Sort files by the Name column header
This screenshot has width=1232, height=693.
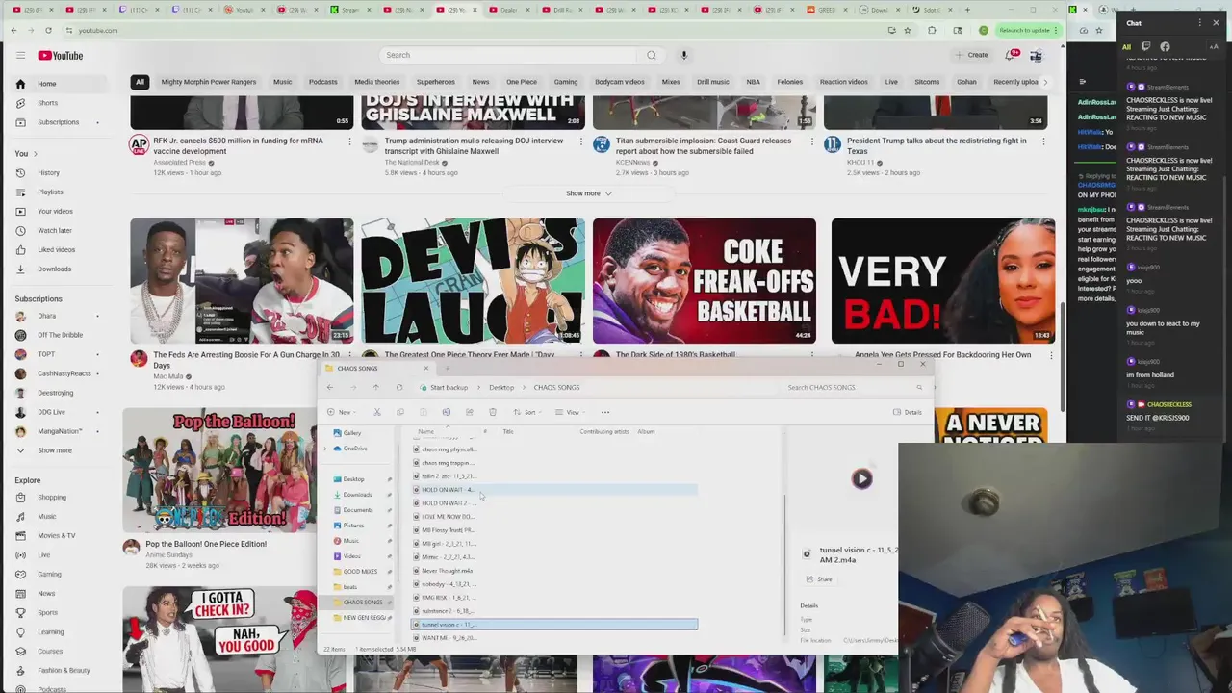[426, 431]
